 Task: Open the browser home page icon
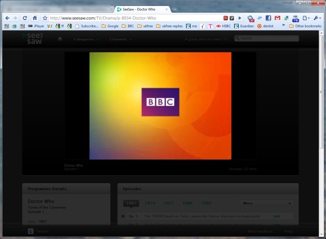point(35,18)
